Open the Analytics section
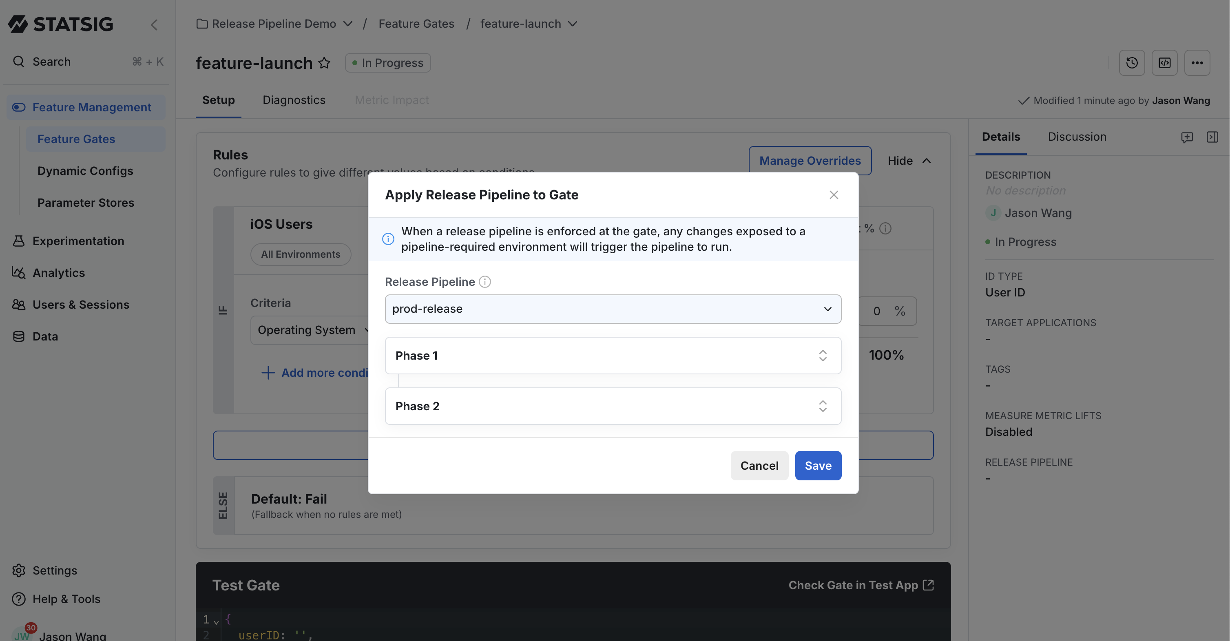Screen dimensions: 1230x641 (58, 272)
